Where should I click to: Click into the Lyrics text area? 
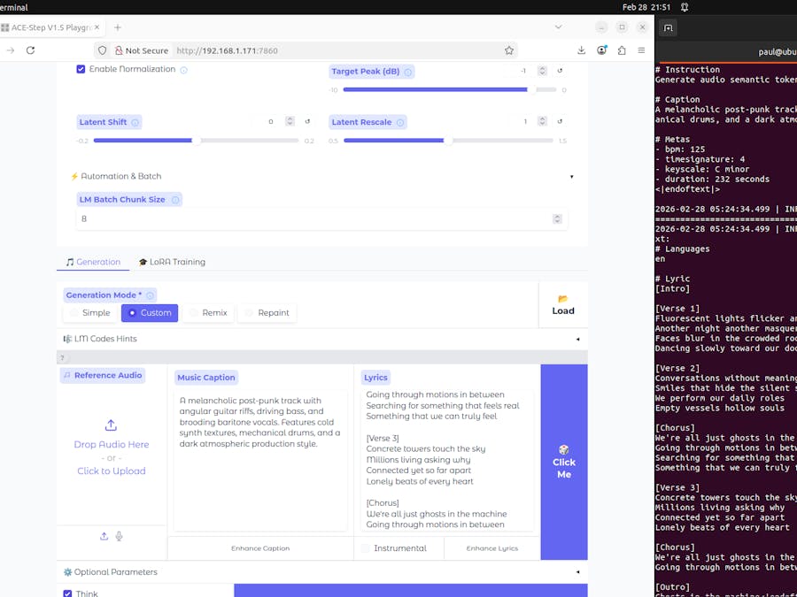(x=447, y=461)
